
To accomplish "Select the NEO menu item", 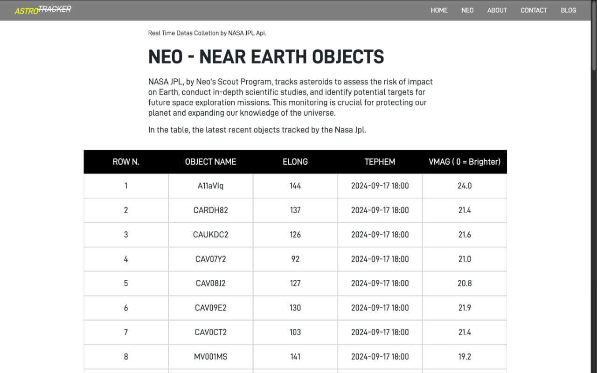I will (x=467, y=10).
